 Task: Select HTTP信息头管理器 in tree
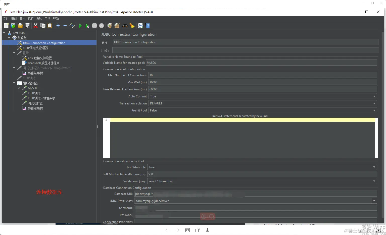point(35,48)
